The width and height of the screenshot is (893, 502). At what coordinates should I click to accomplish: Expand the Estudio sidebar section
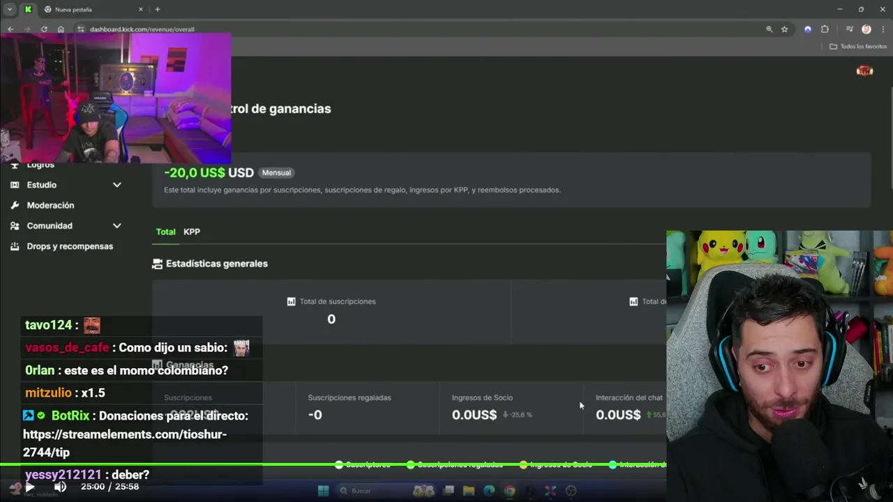tap(117, 185)
